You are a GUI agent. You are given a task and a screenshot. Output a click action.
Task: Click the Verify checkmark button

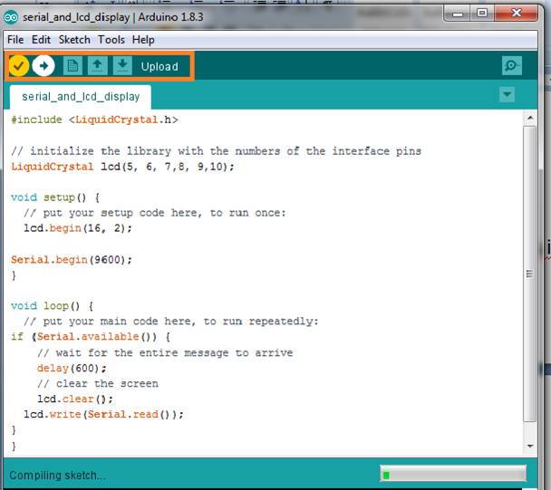(x=19, y=66)
